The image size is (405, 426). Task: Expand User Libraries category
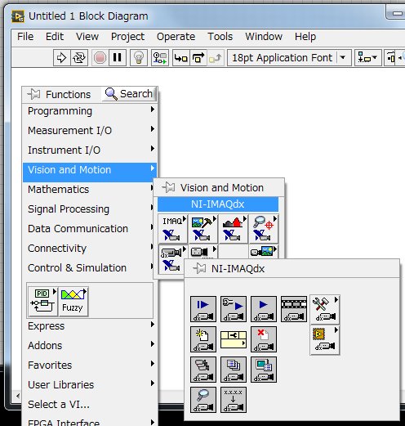[x=90, y=385]
